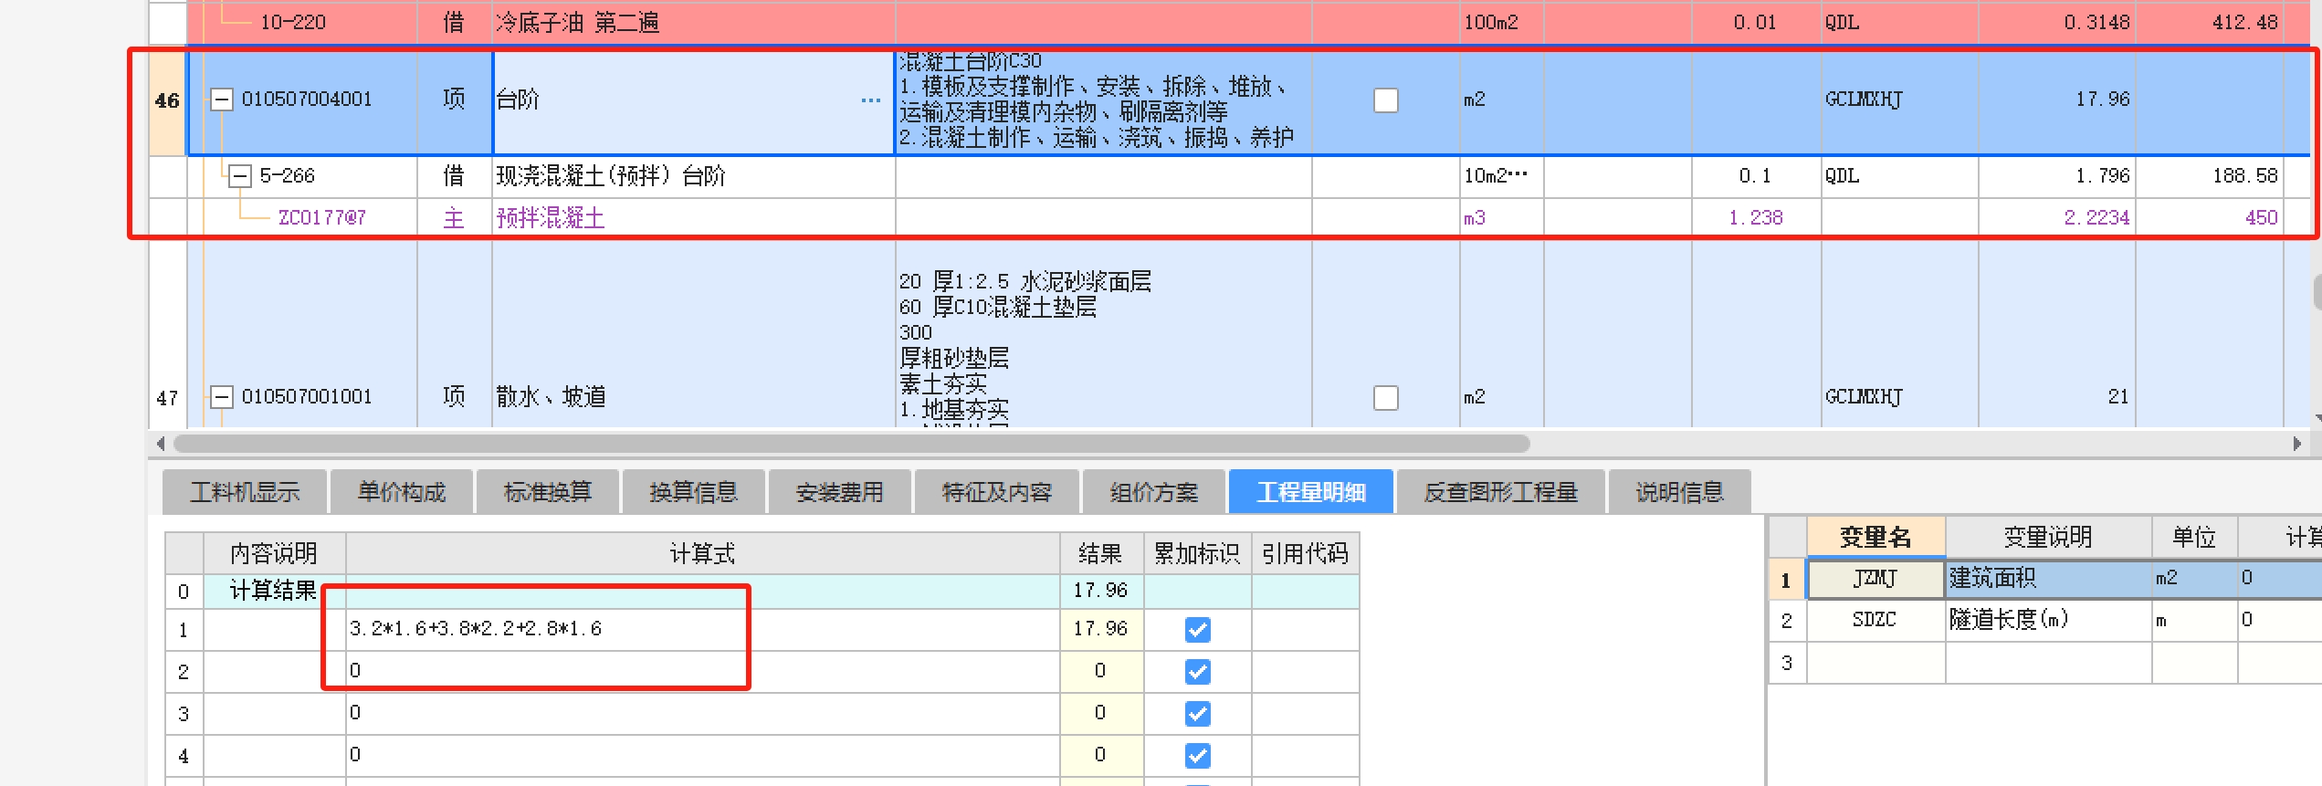Image resolution: width=2322 pixels, height=786 pixels.
Task: Open the 安装费用 tab
Action: [x=840, y=492]
